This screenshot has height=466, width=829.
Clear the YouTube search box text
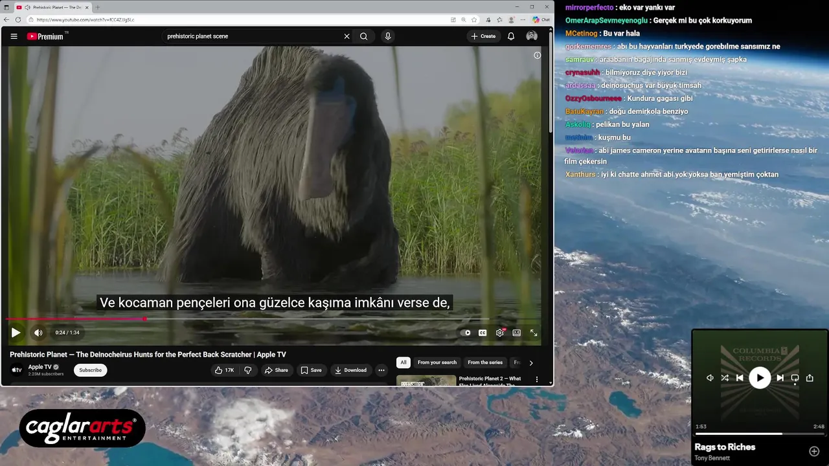tap(346, 36)
